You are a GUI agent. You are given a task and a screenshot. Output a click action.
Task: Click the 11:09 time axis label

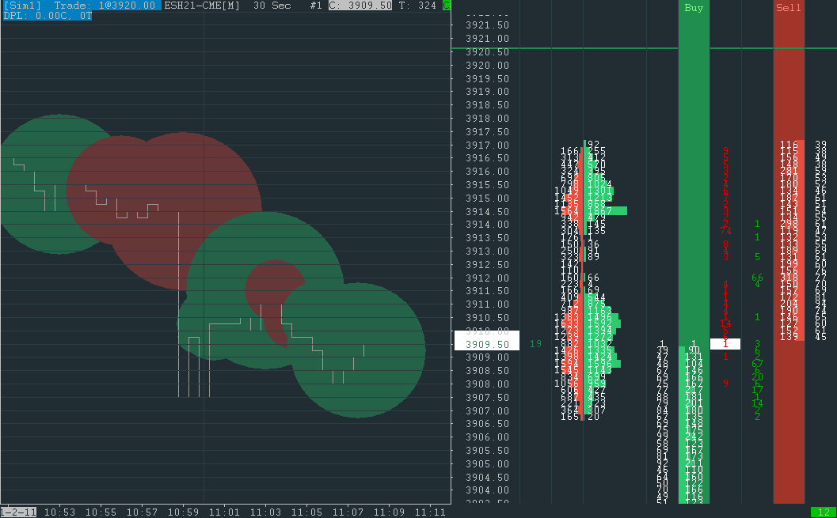click(x=389, y=512)
